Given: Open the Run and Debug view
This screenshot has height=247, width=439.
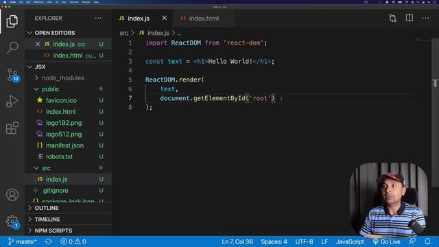Looking at the screenshot, I should (12, 102).
